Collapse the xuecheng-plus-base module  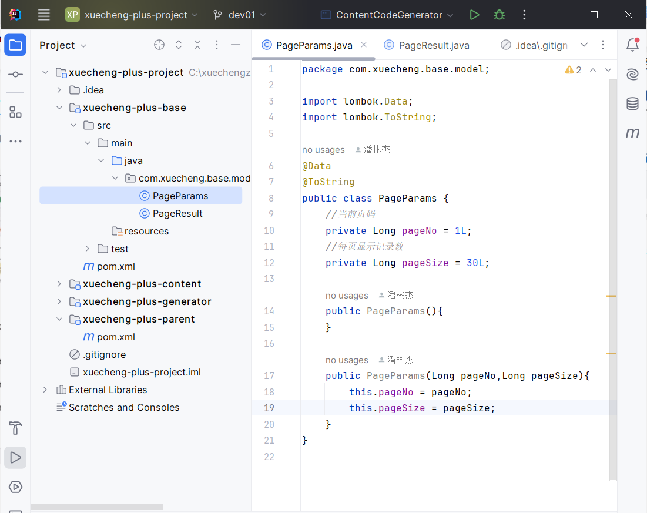(59, 108)
